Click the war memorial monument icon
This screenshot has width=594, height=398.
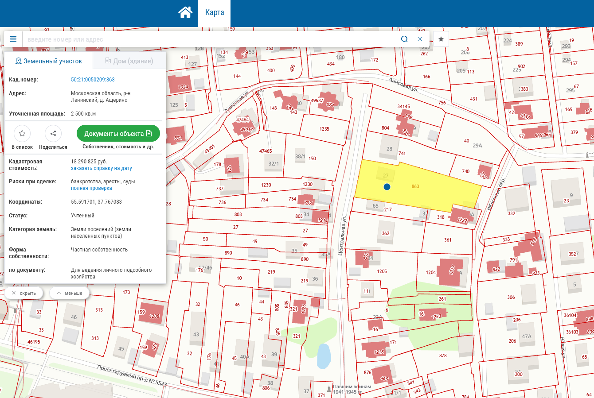329,388
